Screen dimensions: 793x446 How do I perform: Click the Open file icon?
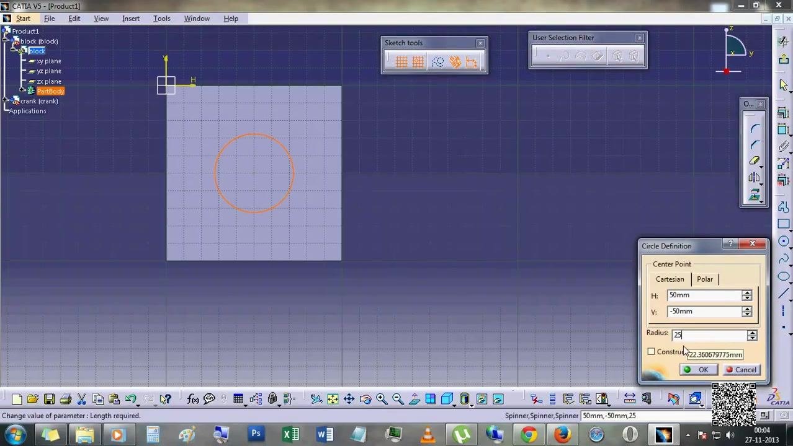[33, 399]
